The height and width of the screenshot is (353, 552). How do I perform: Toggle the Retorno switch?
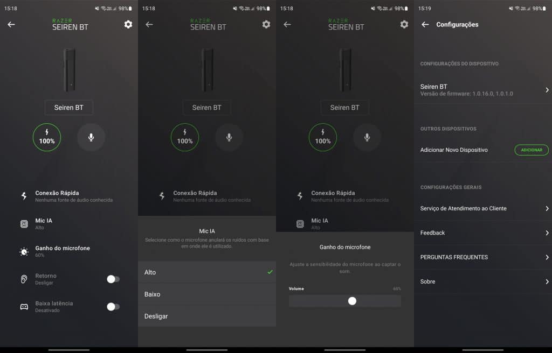point(113,279)
